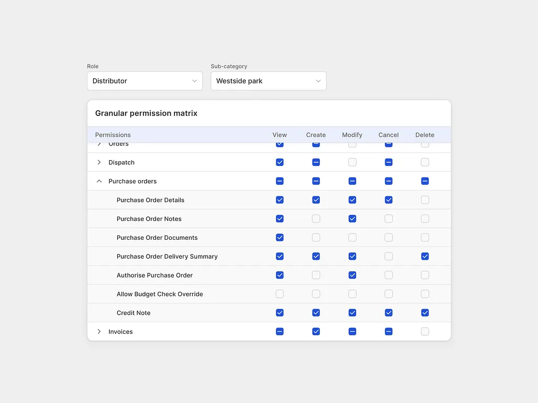Enable Delete for Purchase Order Details

pyautogui.click(x=425, y=200)
